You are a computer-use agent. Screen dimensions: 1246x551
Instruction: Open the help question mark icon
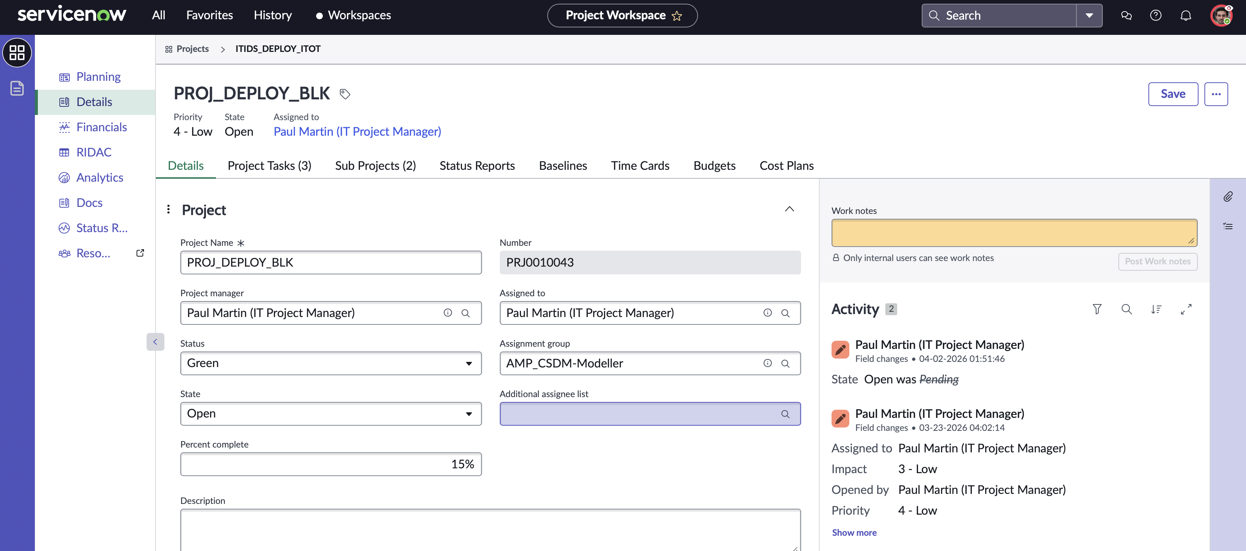[1155, 16]
